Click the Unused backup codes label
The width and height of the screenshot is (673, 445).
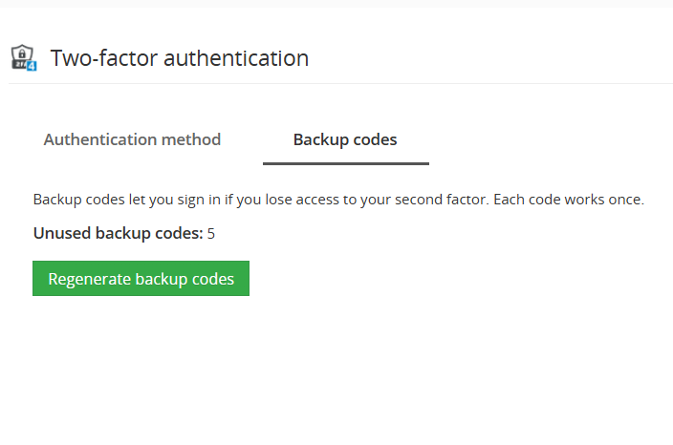[118, 233]
